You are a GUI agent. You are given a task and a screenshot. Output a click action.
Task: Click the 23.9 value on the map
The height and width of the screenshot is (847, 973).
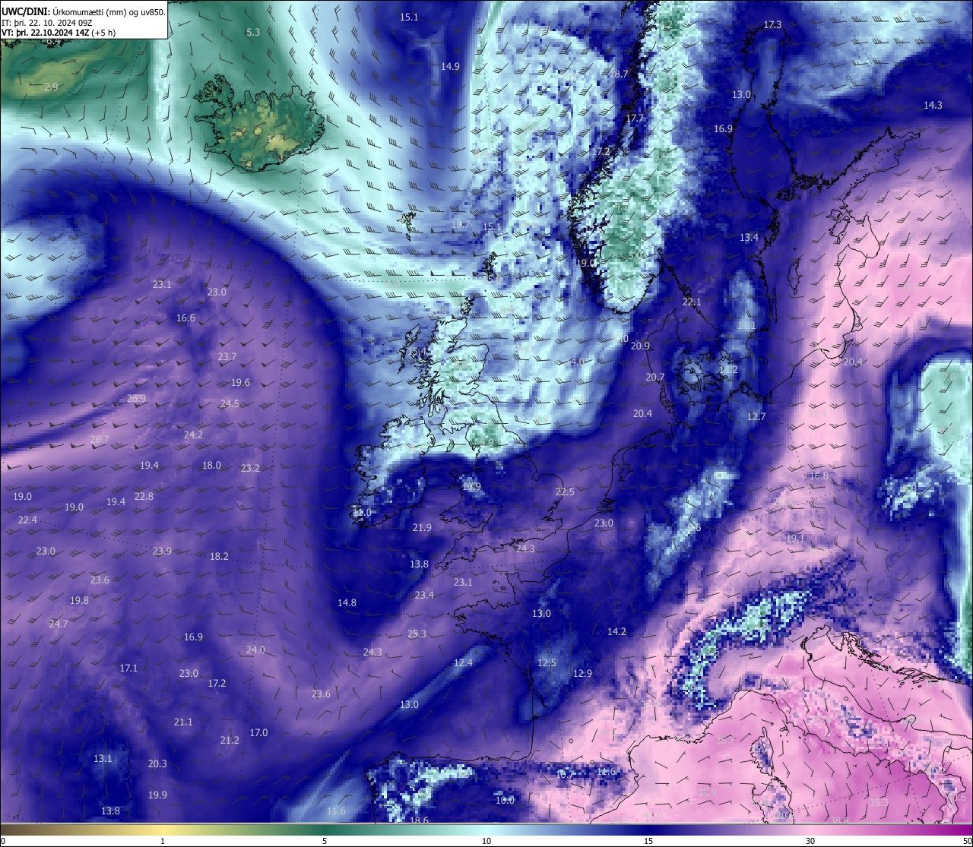(162, 551)
